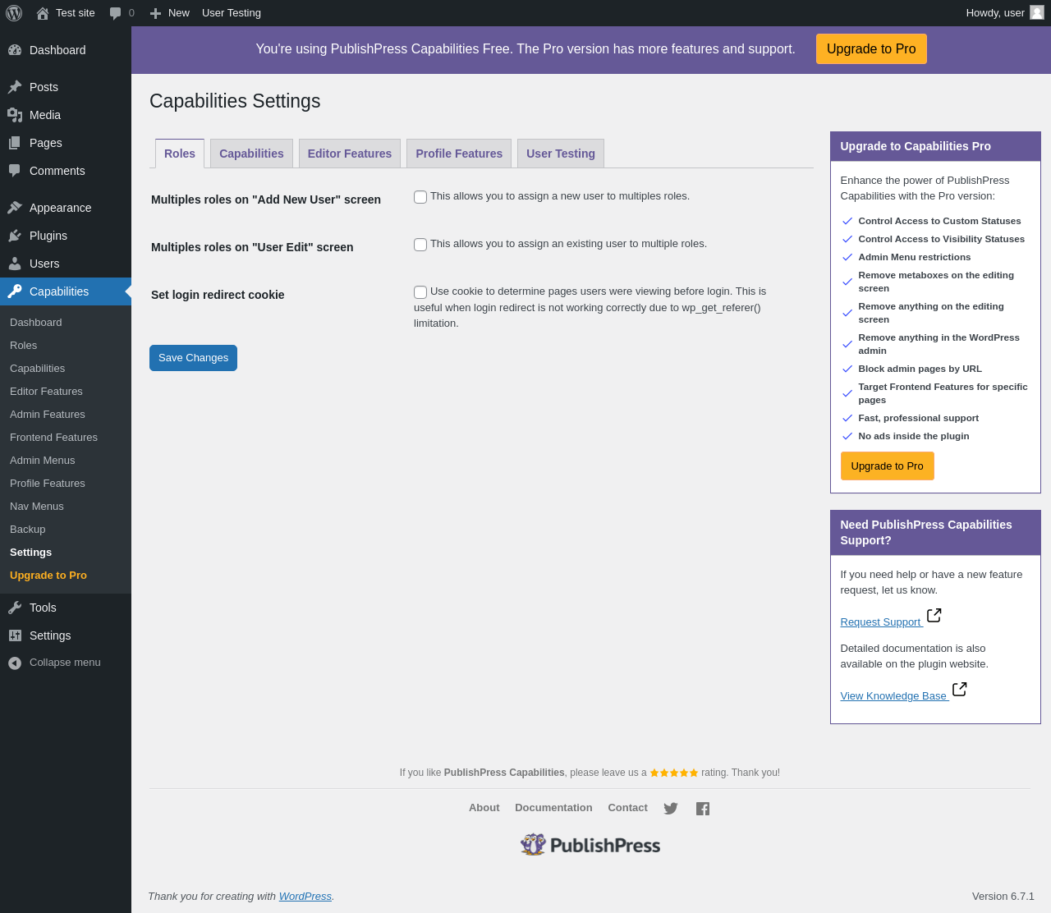1051x913 pixels.
Task: Open the Facebook icon in footer
Action: [703, 809]
